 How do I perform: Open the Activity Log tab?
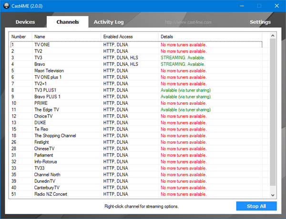109,22
